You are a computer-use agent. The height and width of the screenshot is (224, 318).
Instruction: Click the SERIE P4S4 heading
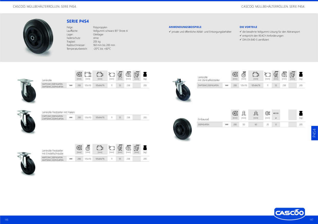click(78, 21)
